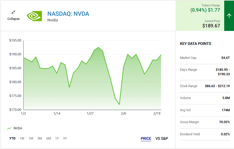The image size is (234, 149).
Task: Click the Dividend Yield row
Action: coord(205,134)
